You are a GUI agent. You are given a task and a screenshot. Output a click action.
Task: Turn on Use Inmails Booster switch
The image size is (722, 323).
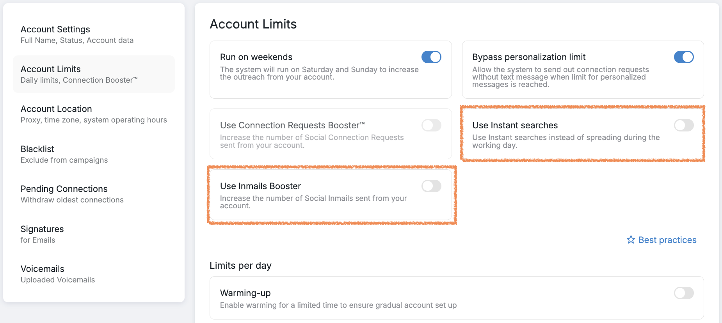(431, 186)
